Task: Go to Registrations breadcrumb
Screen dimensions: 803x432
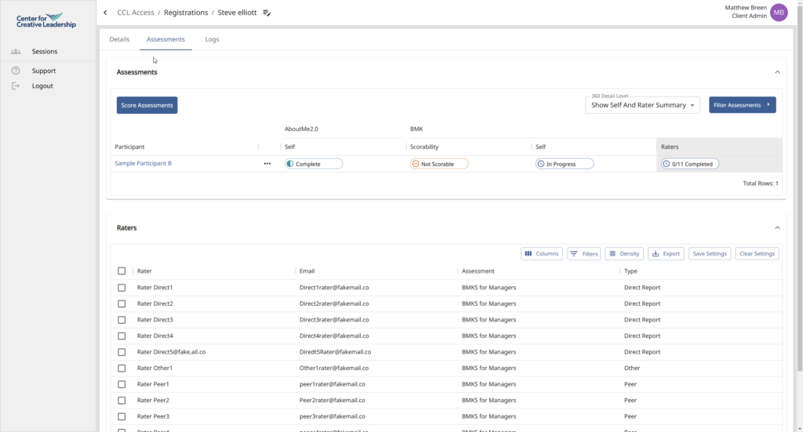Action: pos(186,13)
